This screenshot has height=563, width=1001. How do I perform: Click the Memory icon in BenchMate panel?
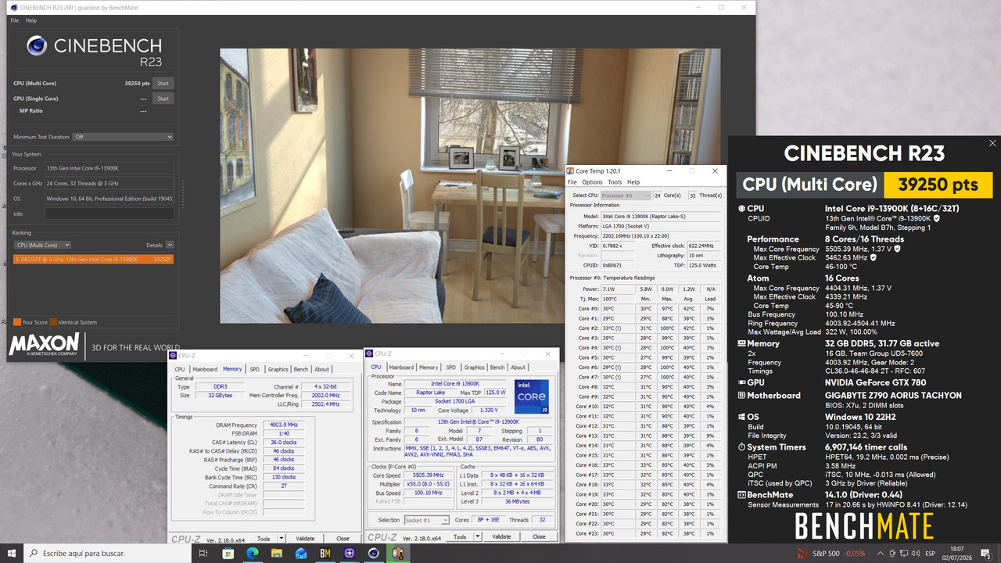(x=741, y=343)
